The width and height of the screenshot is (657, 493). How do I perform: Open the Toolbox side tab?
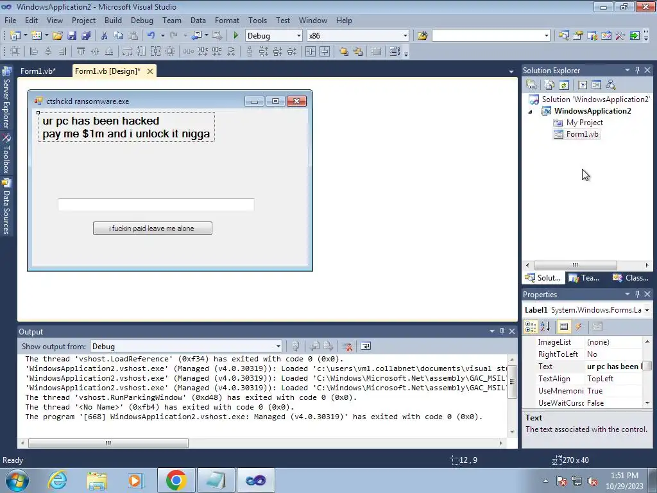point(6,154)
